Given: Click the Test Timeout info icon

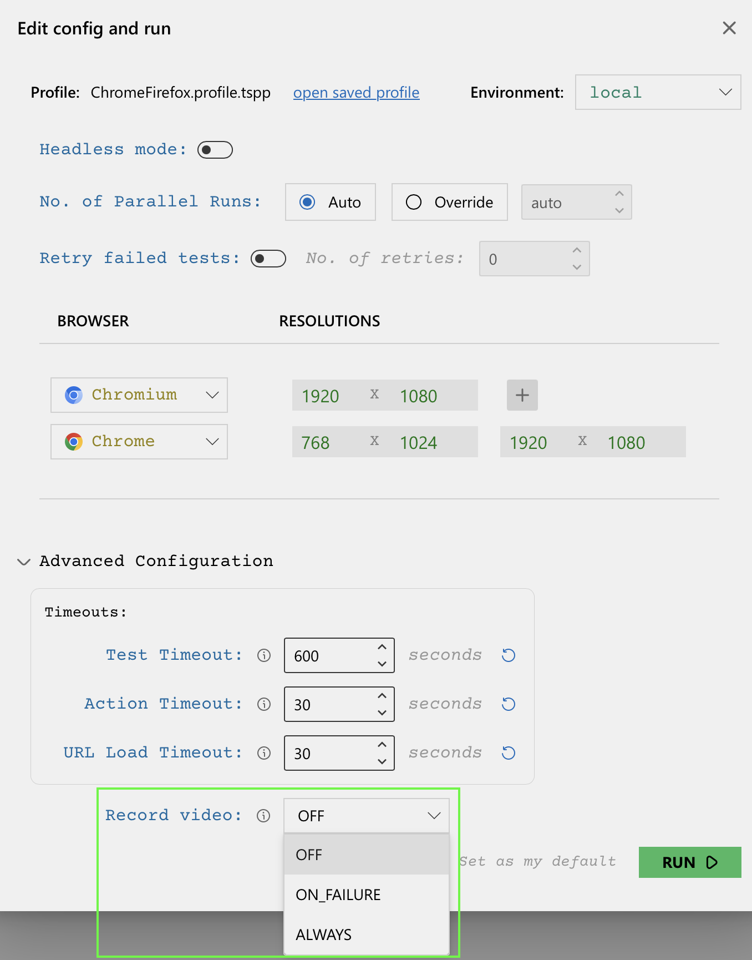Looking at the screenshot, I should point(264,655).
